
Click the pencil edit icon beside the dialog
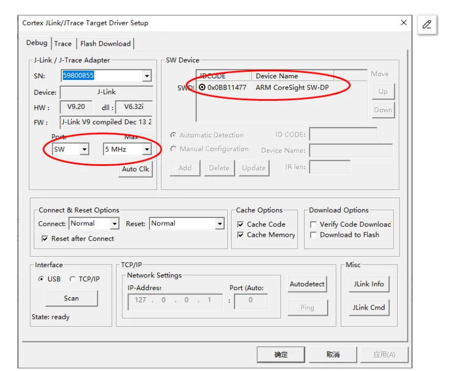(427, 25)
